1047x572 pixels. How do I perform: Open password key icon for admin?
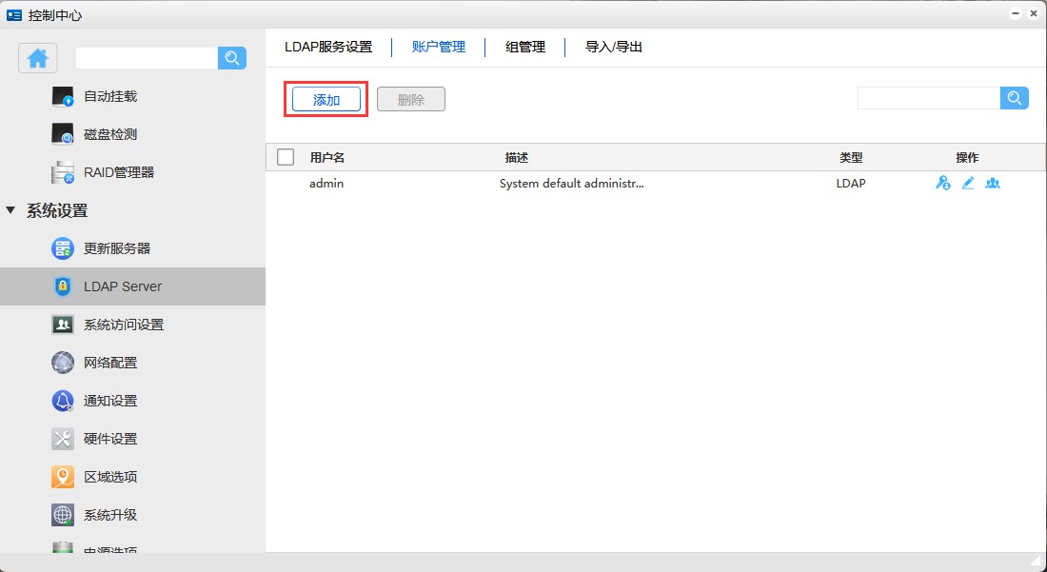click(x=942, y=183)
